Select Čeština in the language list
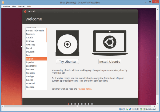 [x=36, y=41]
